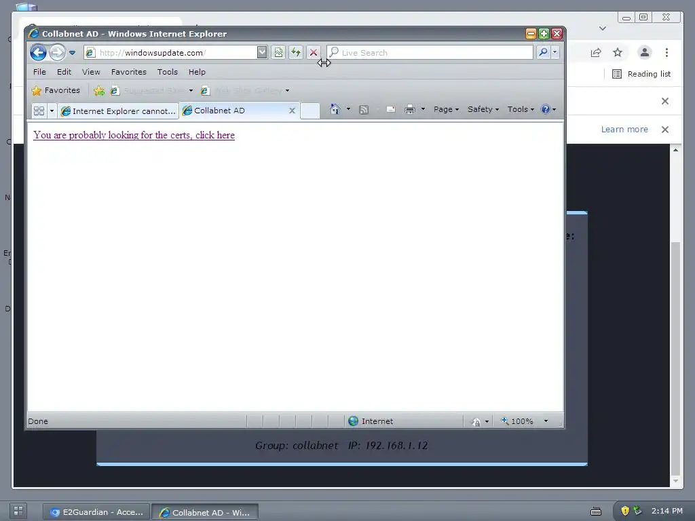This screenshot has width=695, height=521.
Task: Open the Tools menu in menu bar
Action: click(167, 72)
